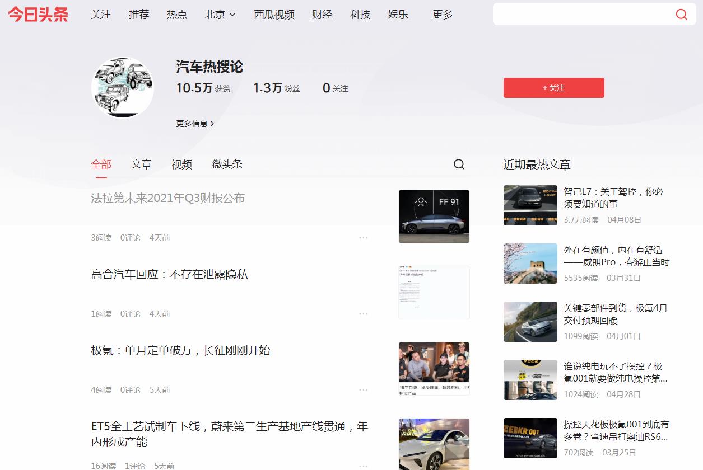The image size is (703, 470).
Task: Click the 谁说纯电玩不了操控 thumbnail
Action: [x=530, y=380]
